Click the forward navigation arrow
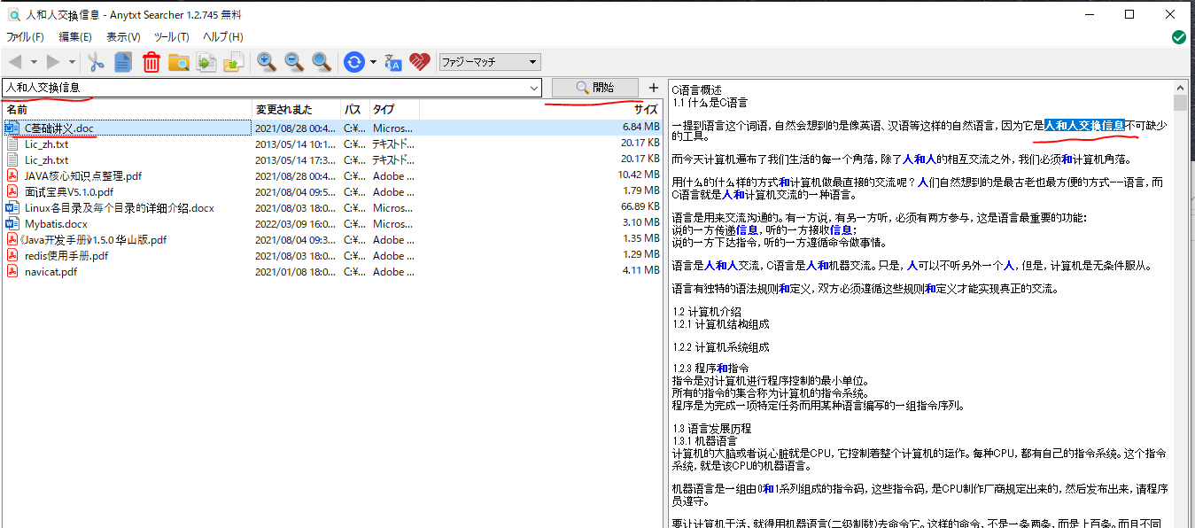 pos(53,62)
